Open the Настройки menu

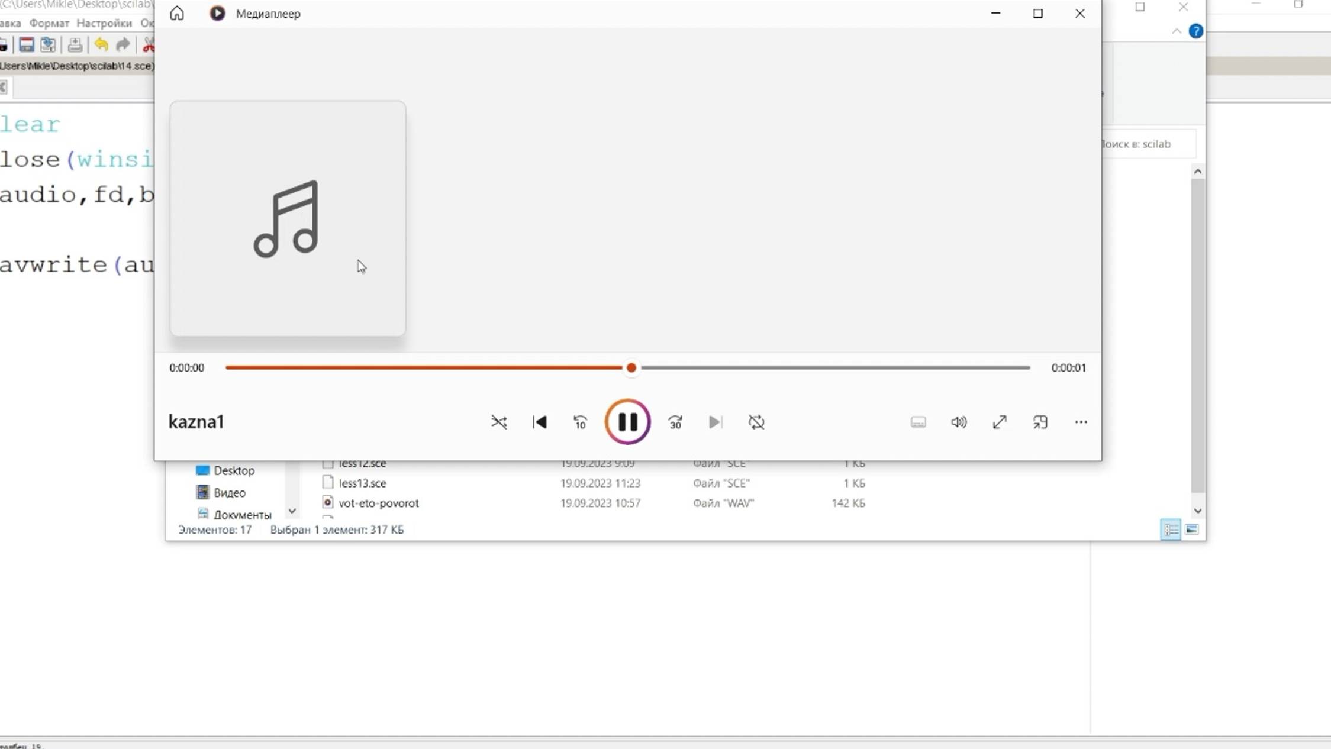pyautogui.click(x=104, y=23)
